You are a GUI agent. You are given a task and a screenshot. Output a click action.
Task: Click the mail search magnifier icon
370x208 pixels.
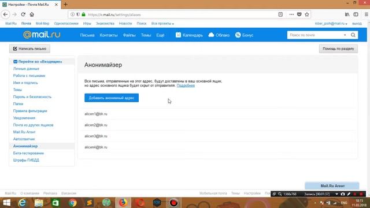click(353, 35)
